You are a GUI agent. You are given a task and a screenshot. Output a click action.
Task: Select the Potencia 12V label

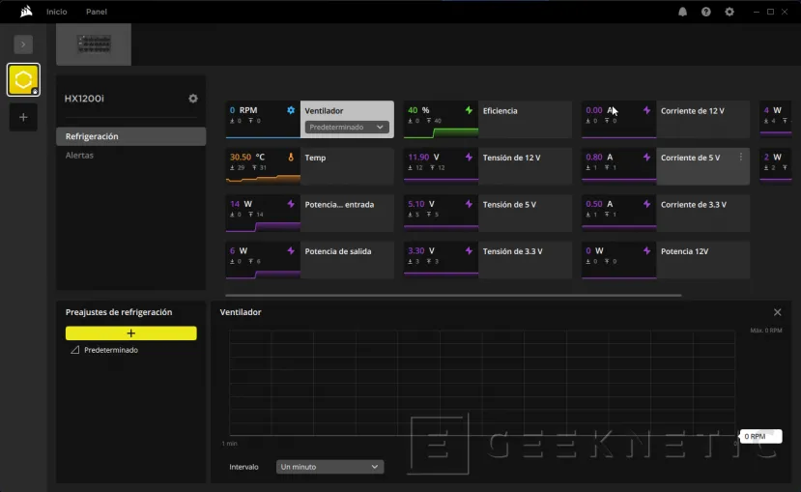pyautogui.click(x=684, y=251)
